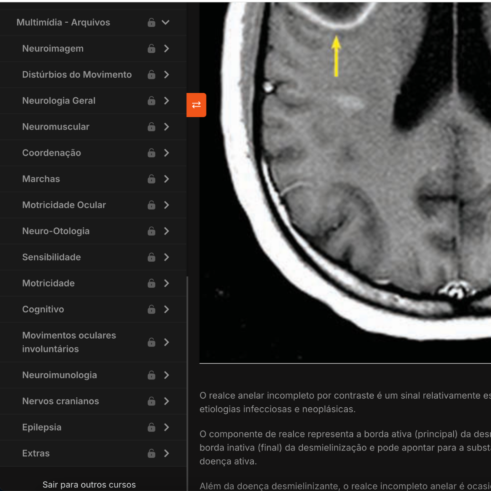Click the lock icon beside Extras
Screen dimensions: 491x491
(151, 453)
